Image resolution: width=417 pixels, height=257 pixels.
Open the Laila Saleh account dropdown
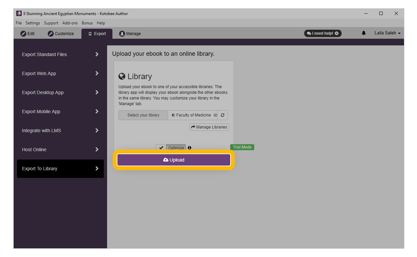click(x=387, y=33)
